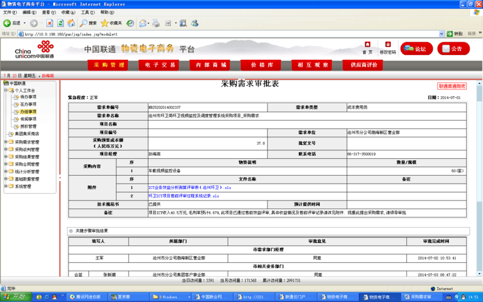The width and height of the screenshot is (483, 302).
Task: Open the address bar URL dropdown
Action: pos(441,34)
